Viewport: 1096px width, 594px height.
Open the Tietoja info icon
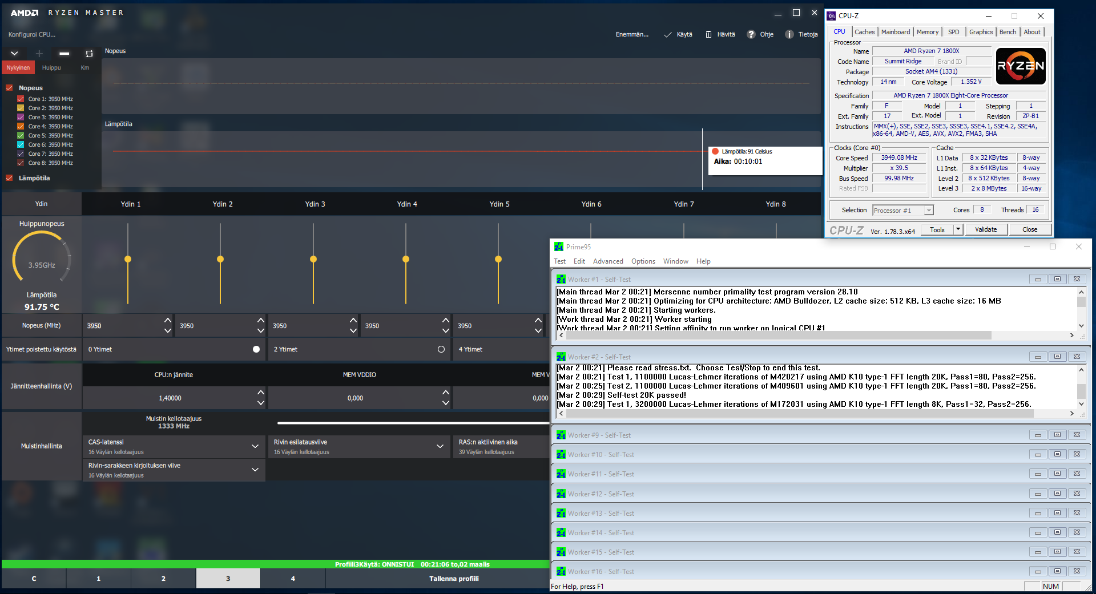click(789, 35)
